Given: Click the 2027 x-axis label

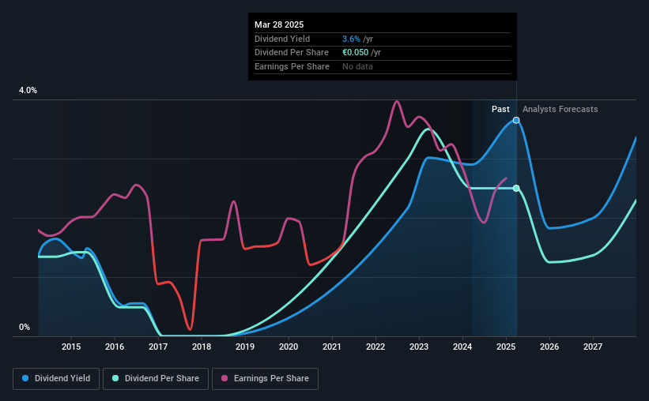Looking at the screenshot, I should [593, 347].
